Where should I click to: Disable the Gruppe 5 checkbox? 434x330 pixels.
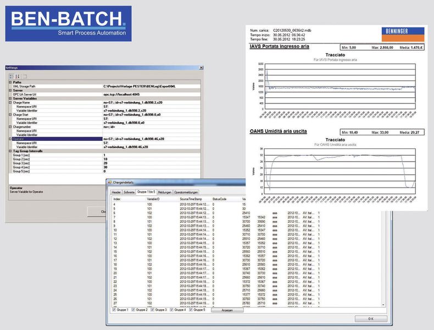pyautogui.click(x=191, y=310)
